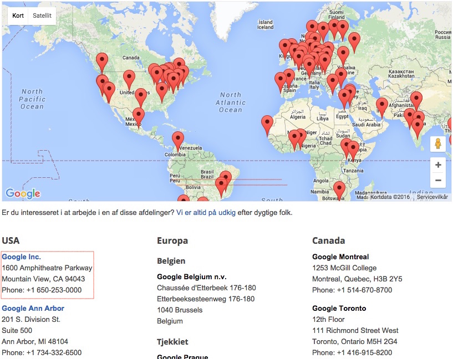Click the Tjekkiet country heading

(x=172, y=342)
